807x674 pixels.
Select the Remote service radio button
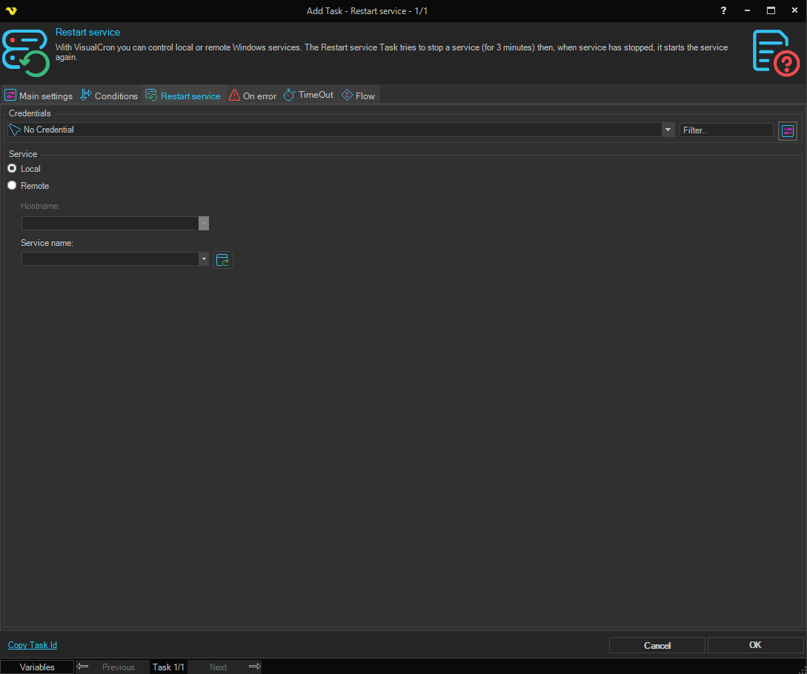pos(12,186)
